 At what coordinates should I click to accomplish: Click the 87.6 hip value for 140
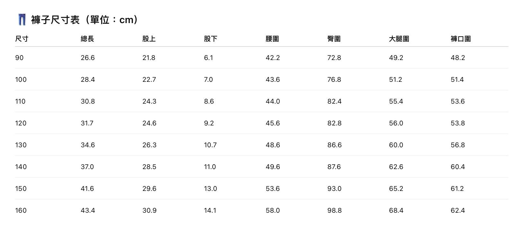[x=334, y=167]
